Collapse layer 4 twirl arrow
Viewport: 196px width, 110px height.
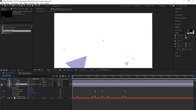[8, 86]
